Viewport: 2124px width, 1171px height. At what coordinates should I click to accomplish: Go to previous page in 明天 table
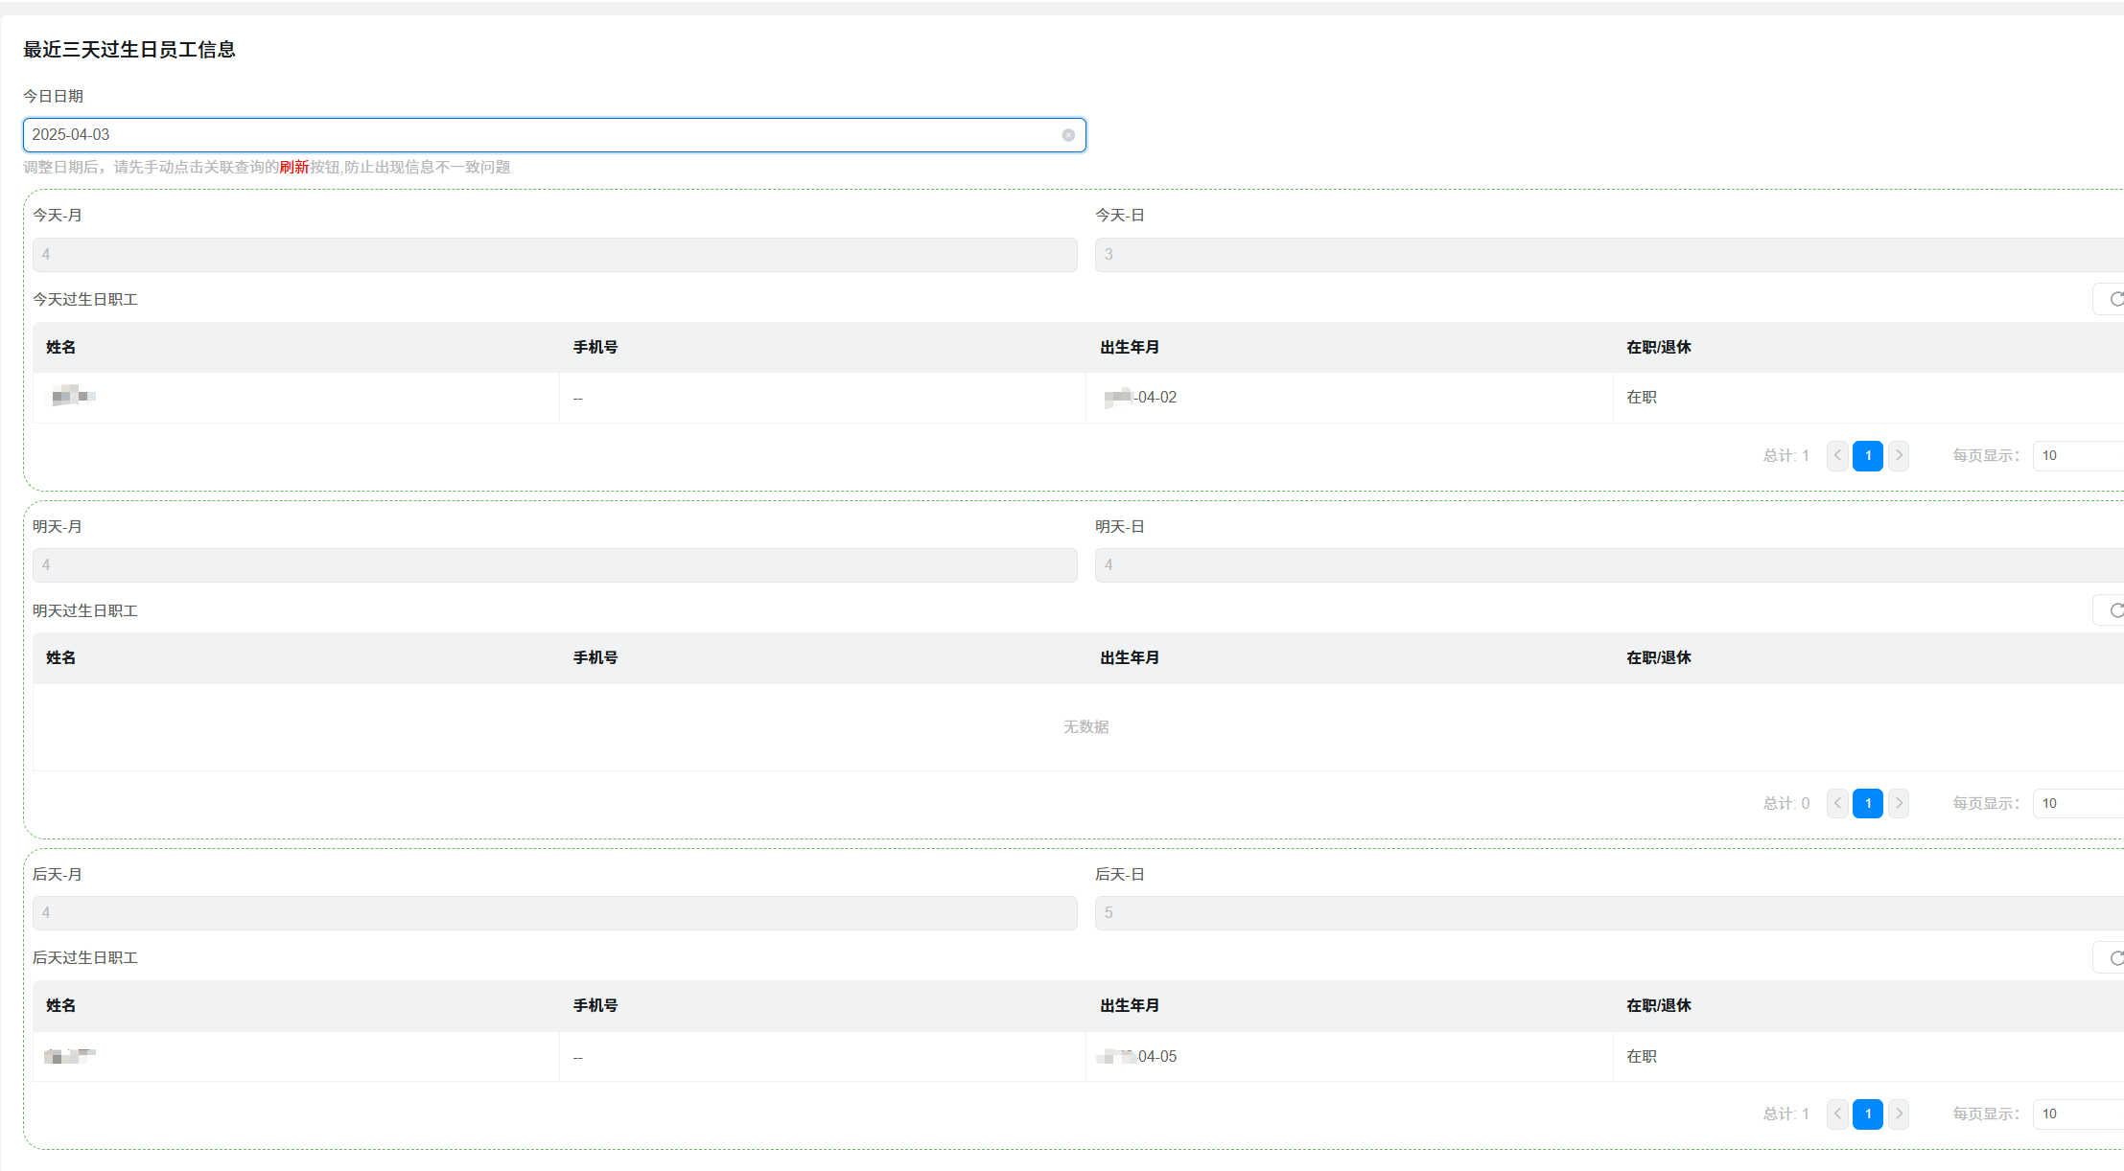coord(1836,803)
